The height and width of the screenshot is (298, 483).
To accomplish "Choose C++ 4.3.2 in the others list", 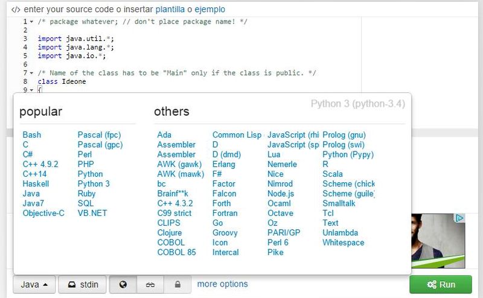I will click(x=175, y=203).
